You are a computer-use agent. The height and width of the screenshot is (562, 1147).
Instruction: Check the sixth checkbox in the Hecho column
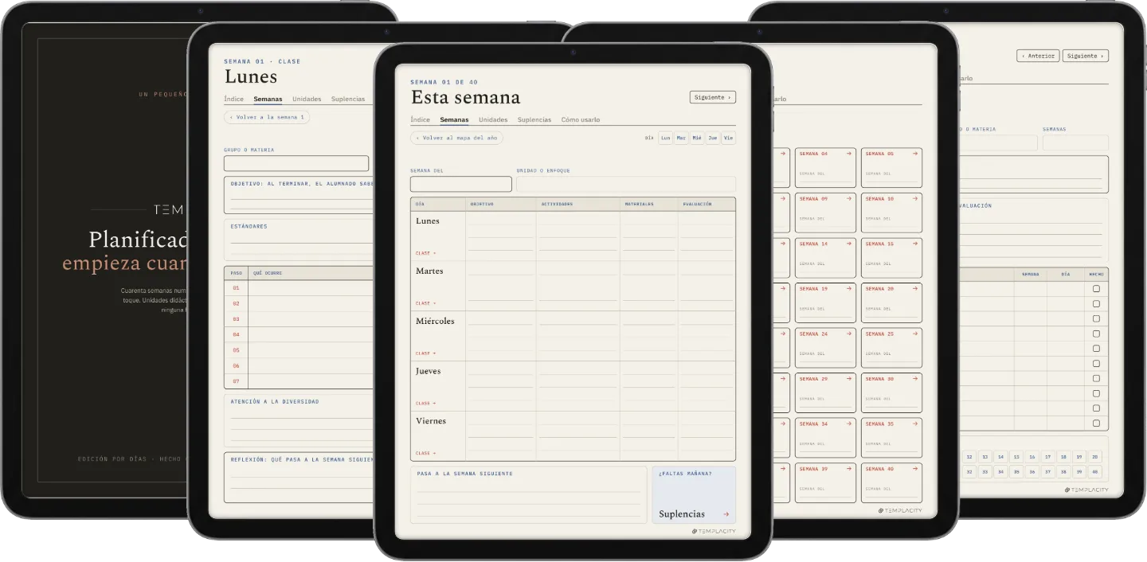coord(1096,364)
